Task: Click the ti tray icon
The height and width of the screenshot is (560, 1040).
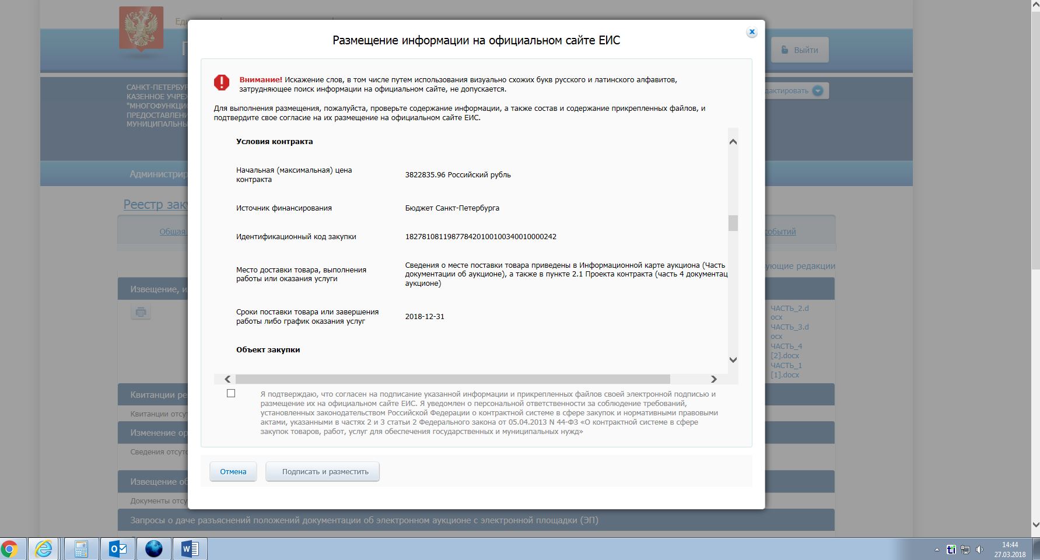Action: (x=951, y=549)
